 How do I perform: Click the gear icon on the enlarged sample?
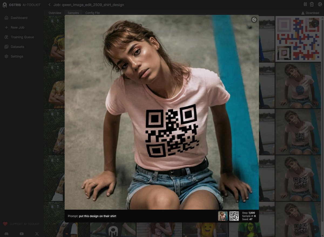254,20
